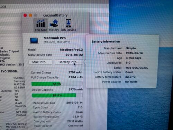Click the current charge progress bar
Viewport: 173px width, 130px height.
point(57,84)
